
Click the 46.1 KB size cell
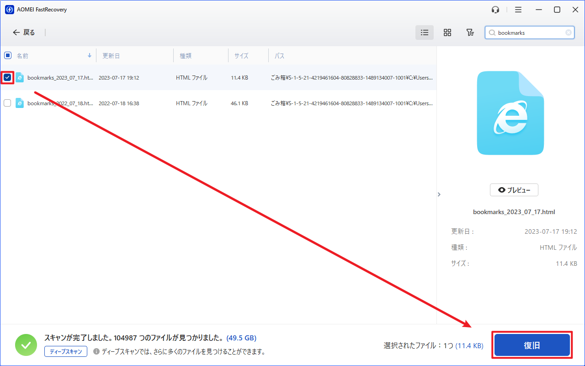coord(239,103)
